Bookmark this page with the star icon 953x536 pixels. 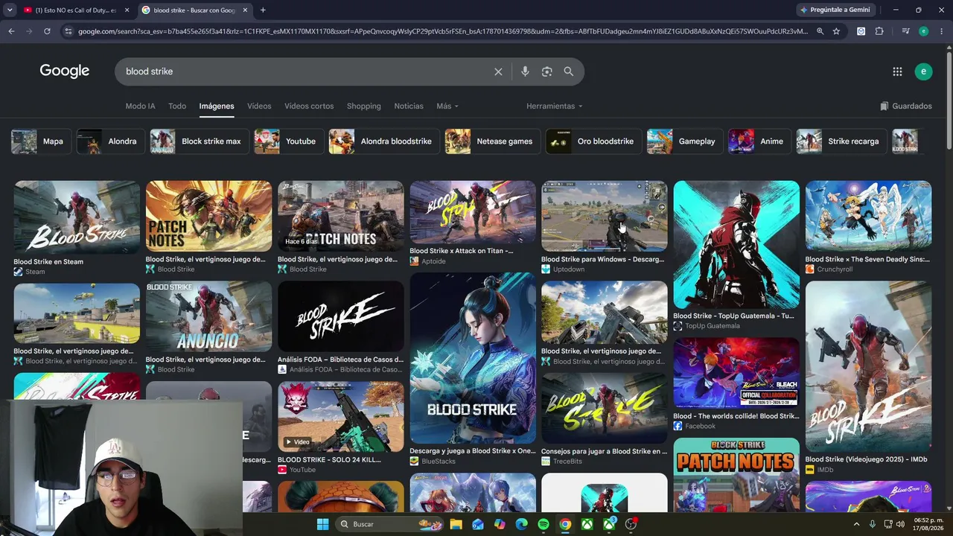[836, 31]
